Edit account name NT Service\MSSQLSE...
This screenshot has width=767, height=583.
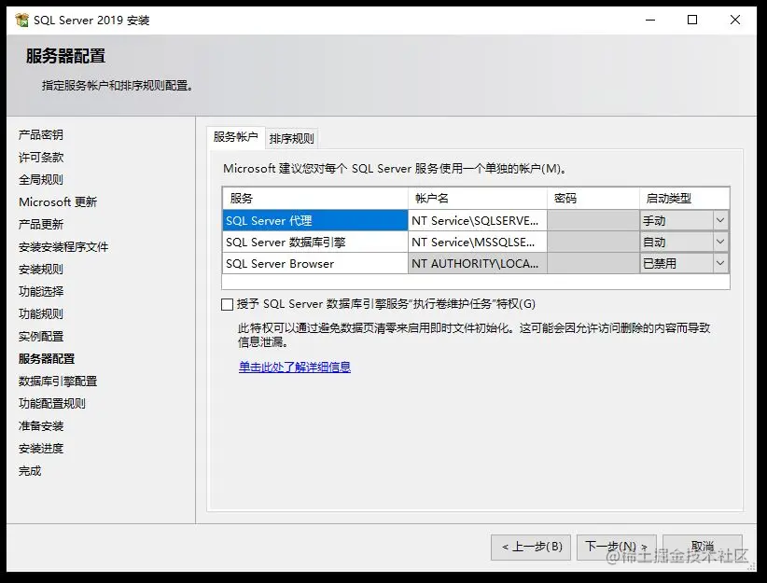click(x=478, y=243)
